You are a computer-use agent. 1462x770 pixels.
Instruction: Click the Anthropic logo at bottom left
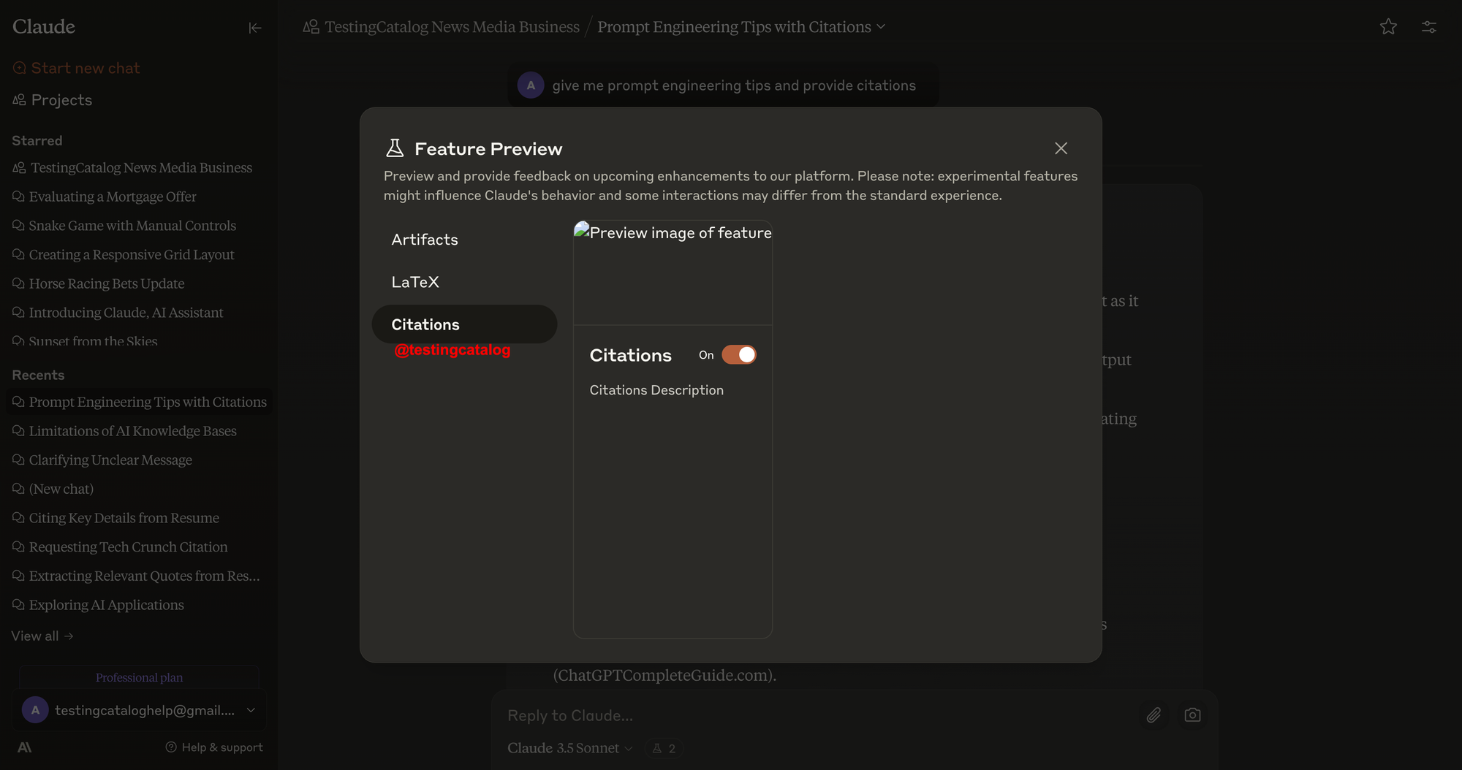(25, 747)
